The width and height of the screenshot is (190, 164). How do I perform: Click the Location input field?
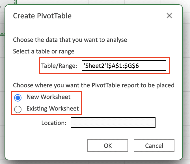click(x=113, y=122)
